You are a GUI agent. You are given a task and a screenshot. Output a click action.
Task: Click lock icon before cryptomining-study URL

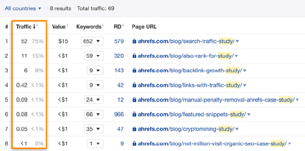[x=134, y=129]
